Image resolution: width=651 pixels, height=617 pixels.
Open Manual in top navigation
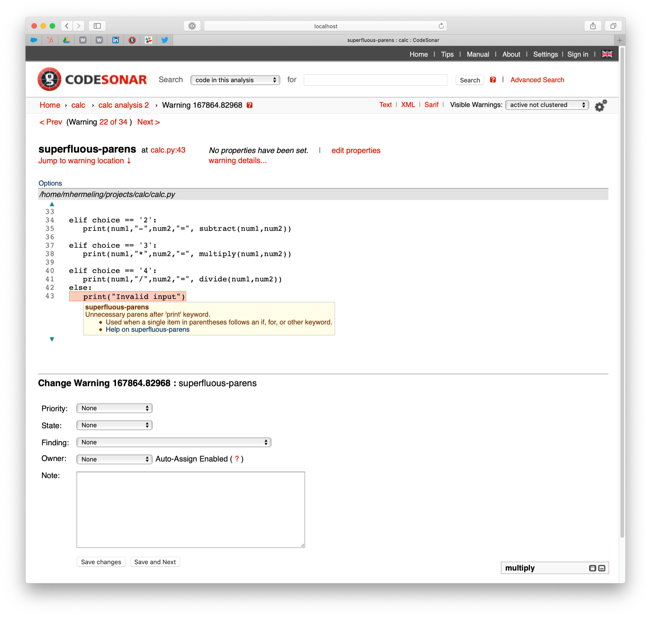tap(477, 54)
